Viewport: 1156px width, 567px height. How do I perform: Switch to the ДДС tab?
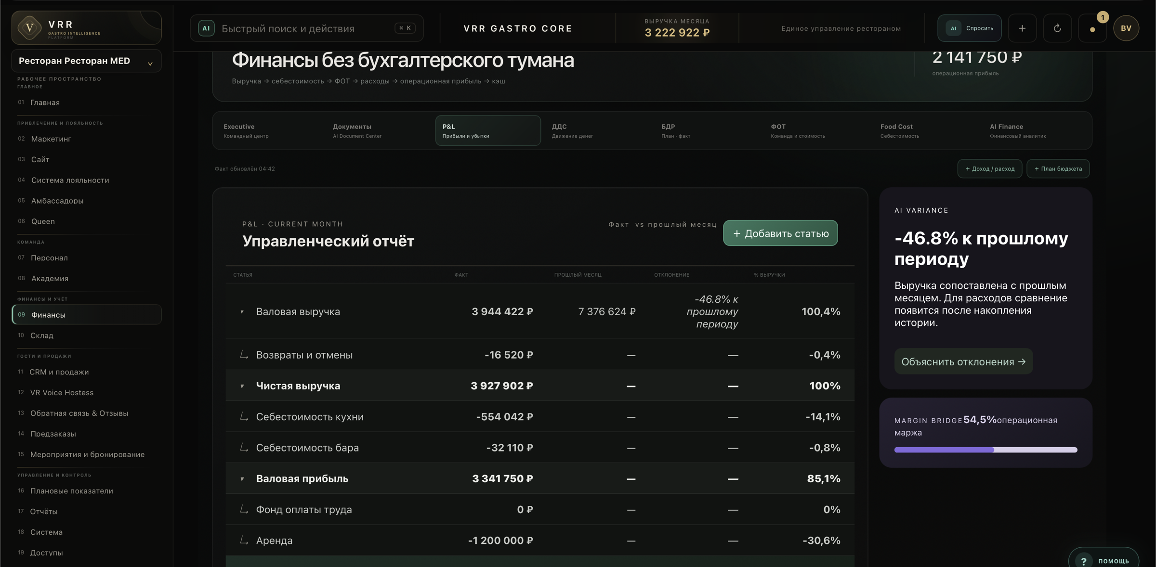pyautogui.click(x=597, y=130)
